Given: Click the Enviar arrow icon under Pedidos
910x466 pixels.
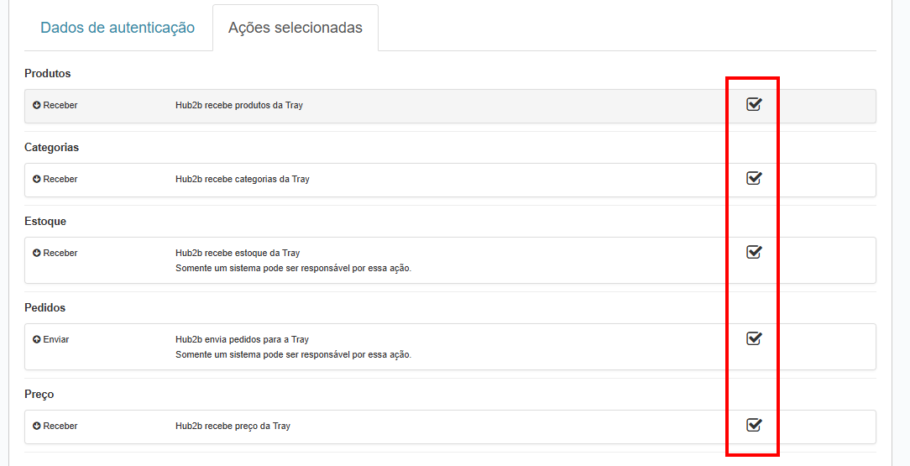Looking at the screenshot, I should pyautogui.click(x=37, y=339).
